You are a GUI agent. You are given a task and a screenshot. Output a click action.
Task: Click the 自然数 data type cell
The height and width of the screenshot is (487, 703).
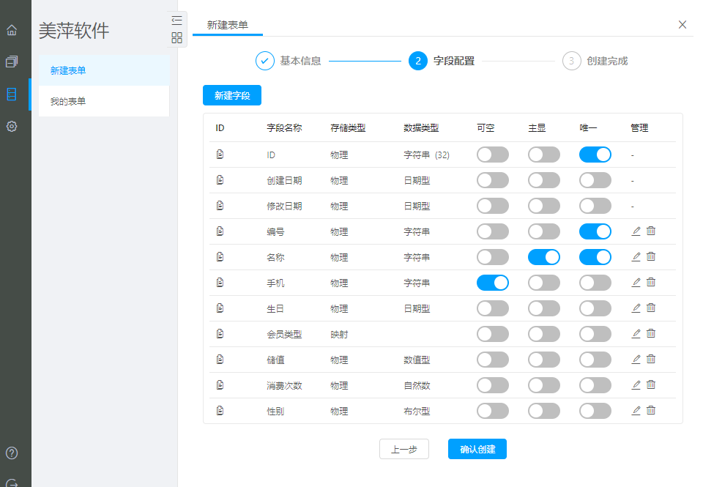tap(417, 385)
